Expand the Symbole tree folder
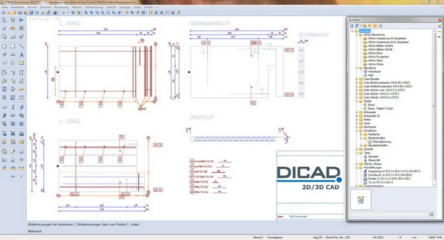Screen dimensions: 444x240 (x=357, y=149)
